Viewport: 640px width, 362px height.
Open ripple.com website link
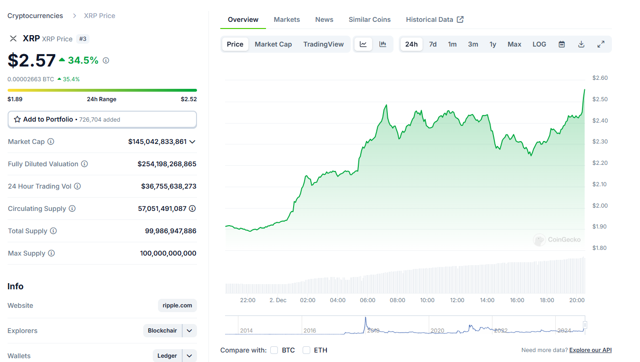tap(177, 305)
